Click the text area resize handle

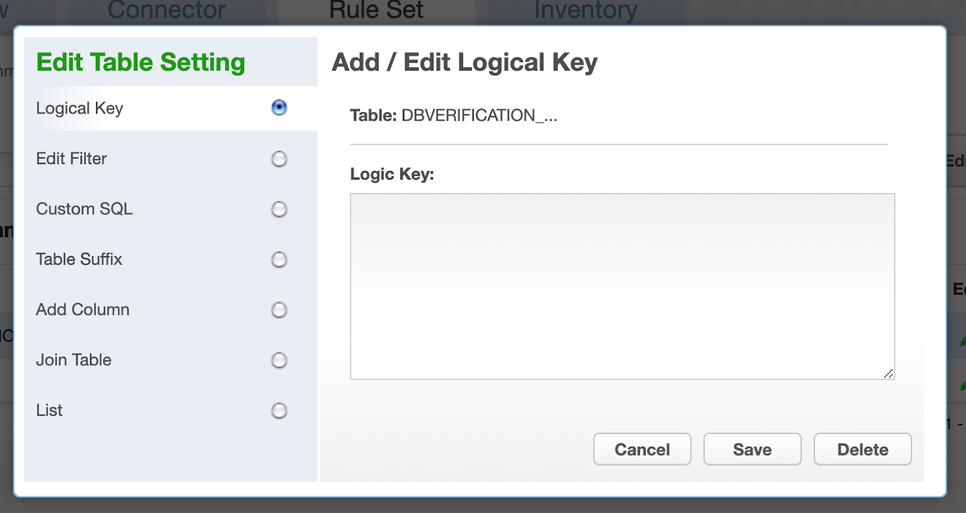[888, 374]
